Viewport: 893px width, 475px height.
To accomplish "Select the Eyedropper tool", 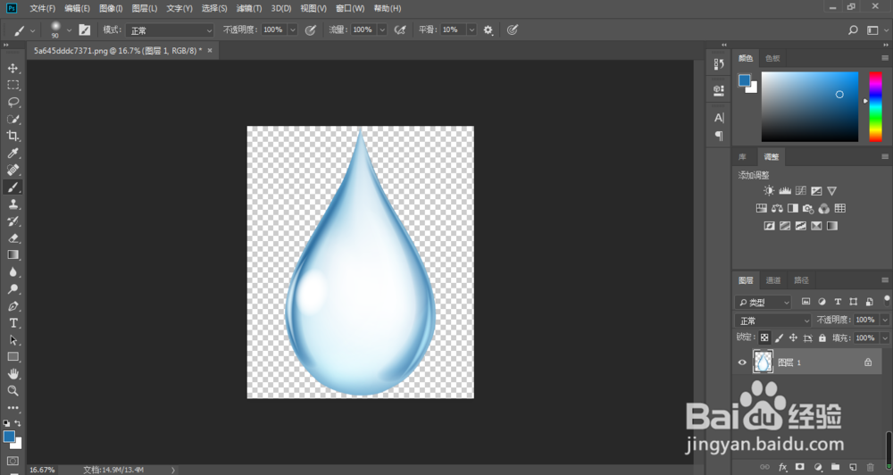I will coord(13,154).
